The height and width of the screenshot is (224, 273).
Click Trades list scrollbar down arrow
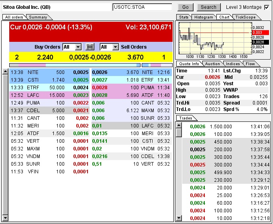tap(179, 218)
